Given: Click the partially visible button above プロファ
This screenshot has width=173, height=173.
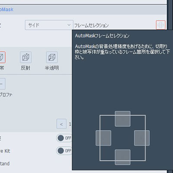Looking at the screenshot, I should [3, 84].
